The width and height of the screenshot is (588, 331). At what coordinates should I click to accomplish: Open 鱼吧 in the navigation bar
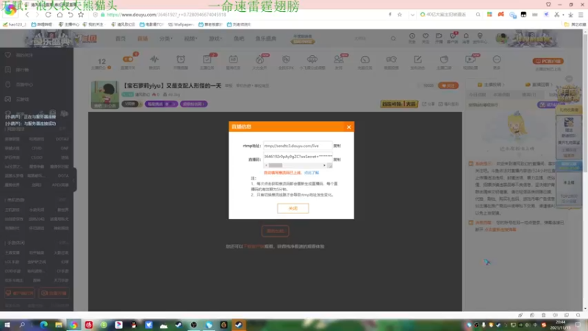pyautogui.click(x=239, y=39)
